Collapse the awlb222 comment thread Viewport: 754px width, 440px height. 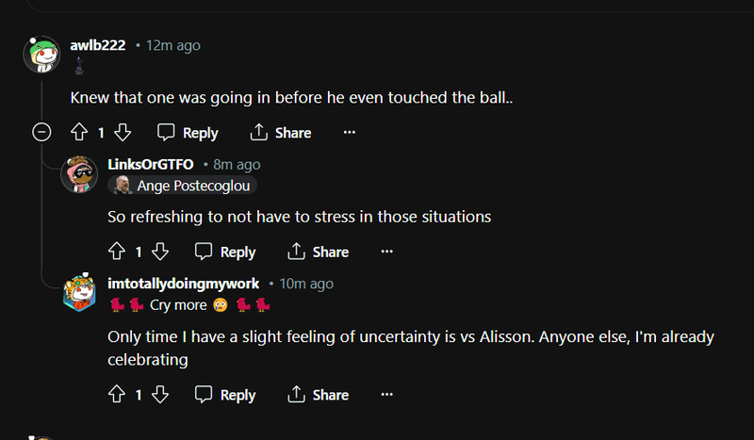click(41, 133)
